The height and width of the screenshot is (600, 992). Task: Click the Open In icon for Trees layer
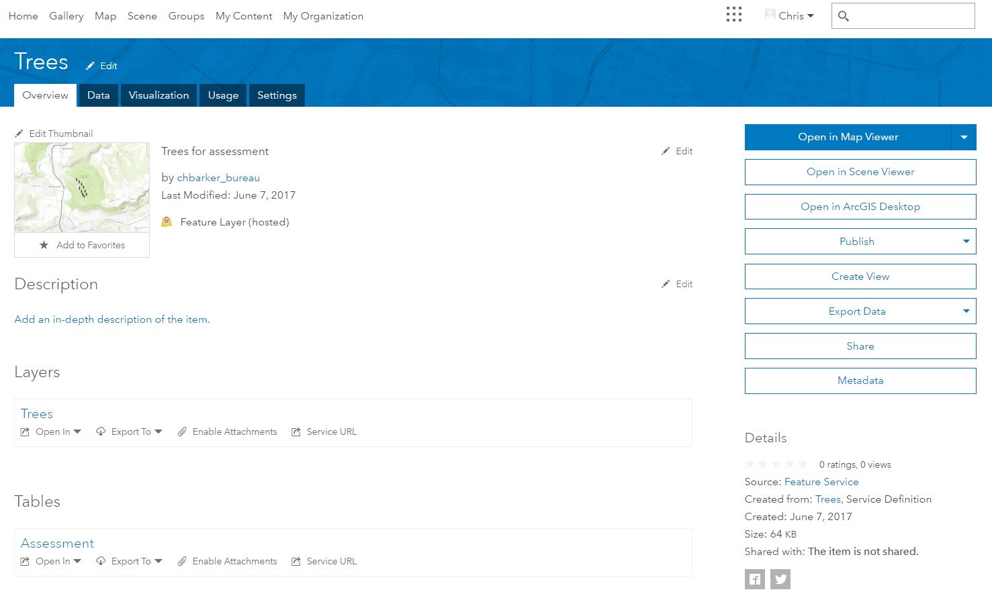pos(25,432)
